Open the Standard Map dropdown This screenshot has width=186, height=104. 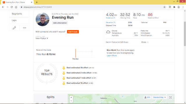159,97
